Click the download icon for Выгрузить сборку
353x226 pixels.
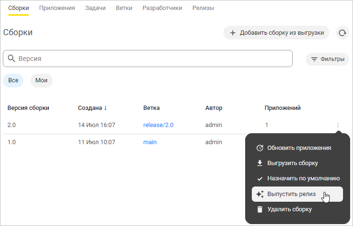tap(259, 163)
